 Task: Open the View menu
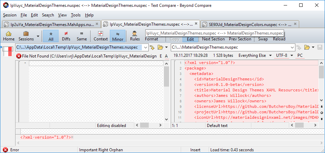coord(62,15)
